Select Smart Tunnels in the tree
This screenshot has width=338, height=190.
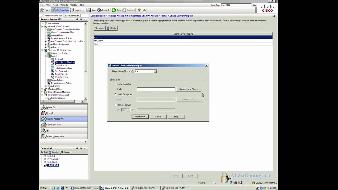coord(61,74)
